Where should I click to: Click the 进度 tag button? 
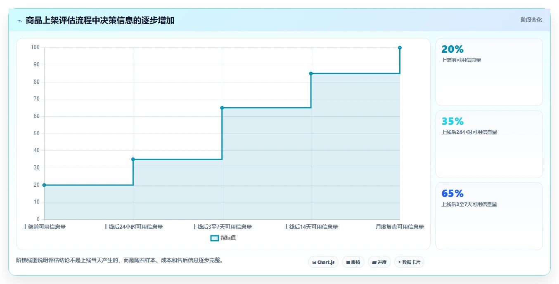379,262
